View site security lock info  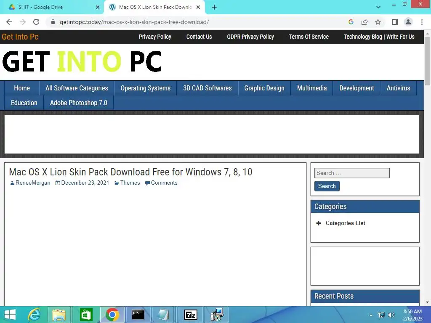(x=53, y=22)
